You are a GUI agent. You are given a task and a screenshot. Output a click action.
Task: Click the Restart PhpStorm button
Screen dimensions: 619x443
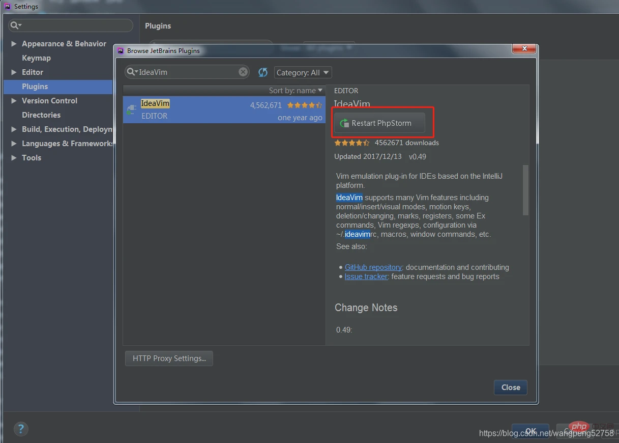coord(379,123)
